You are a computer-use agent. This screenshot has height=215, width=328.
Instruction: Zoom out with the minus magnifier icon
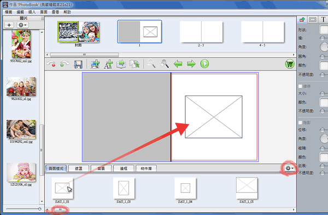(151, 64)
